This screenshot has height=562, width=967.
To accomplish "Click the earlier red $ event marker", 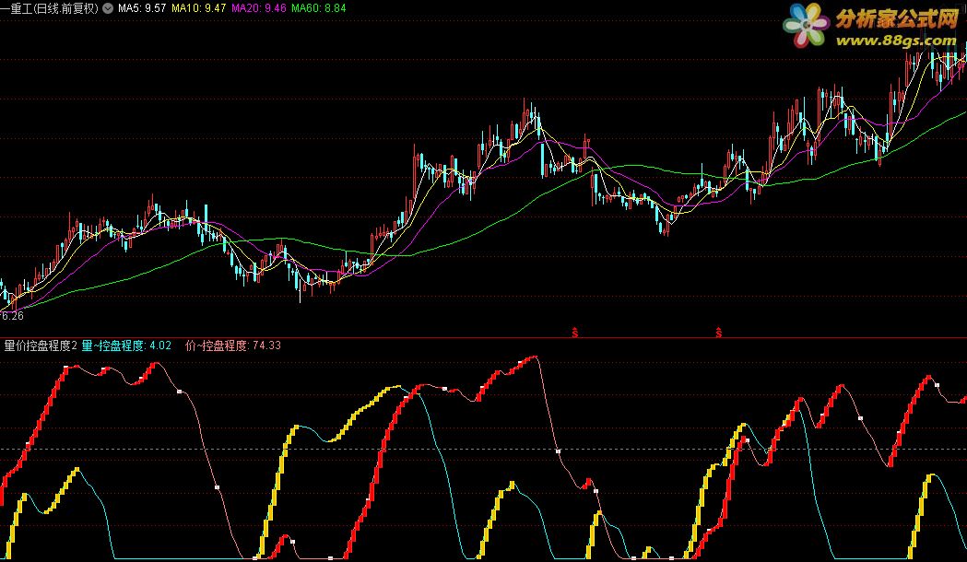I will tap(575, 333).
